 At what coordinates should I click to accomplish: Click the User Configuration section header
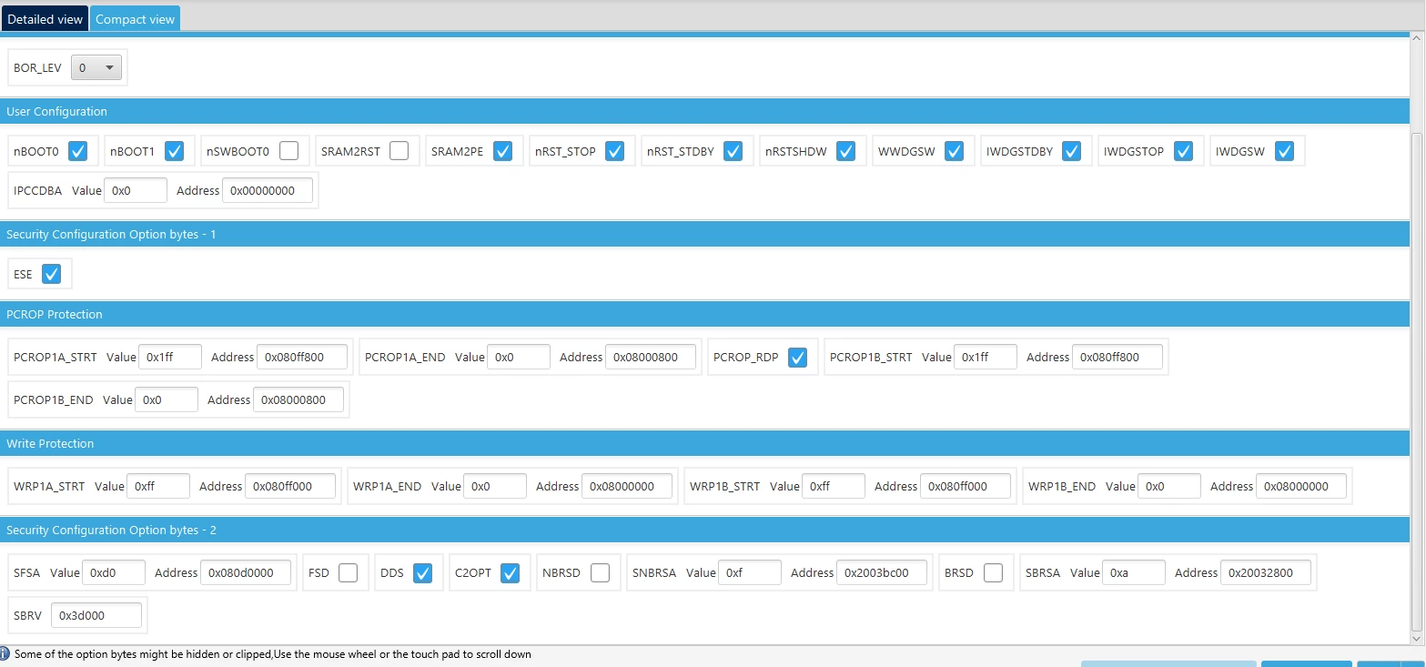pyautogui.click(x=704, y=111)
